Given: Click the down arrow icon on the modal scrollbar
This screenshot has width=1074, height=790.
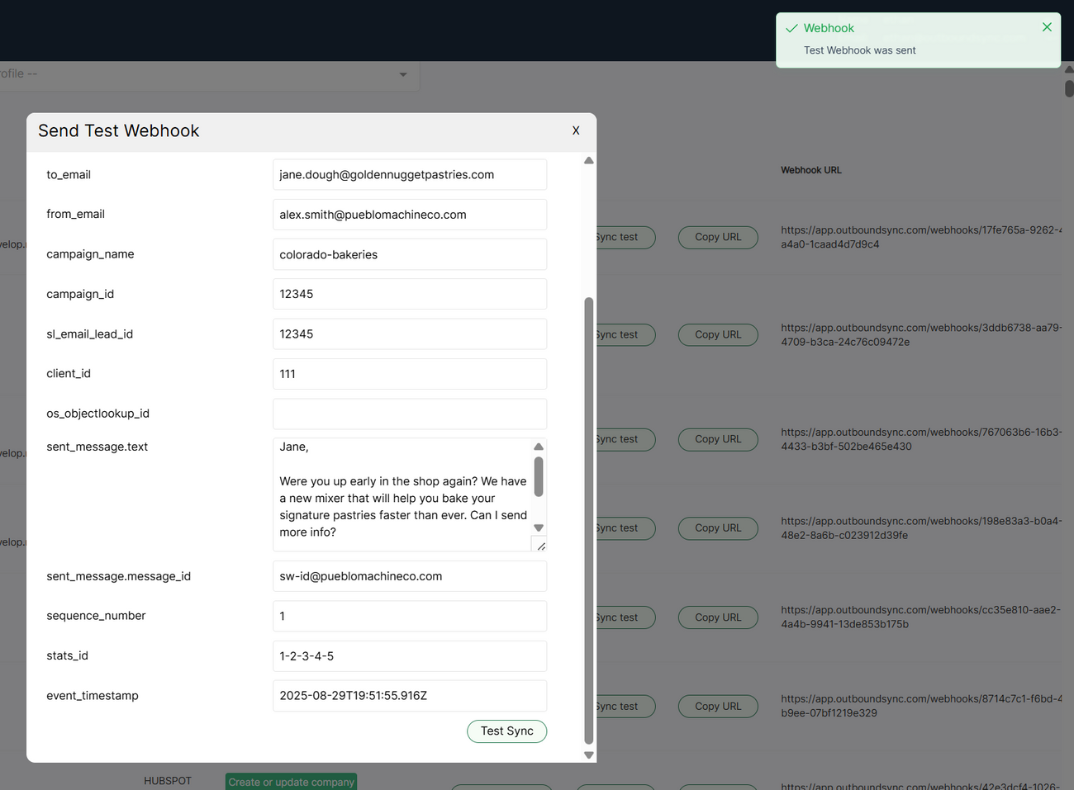Looking at the screenshot, I should pyautogui.click(x=588, y=755).
